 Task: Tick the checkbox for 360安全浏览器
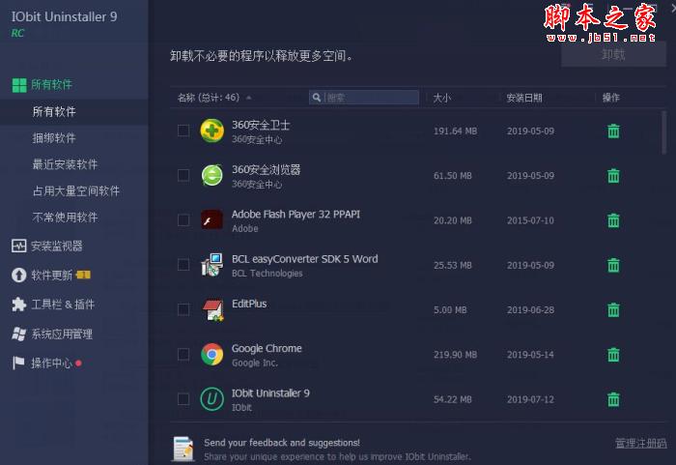183,175
